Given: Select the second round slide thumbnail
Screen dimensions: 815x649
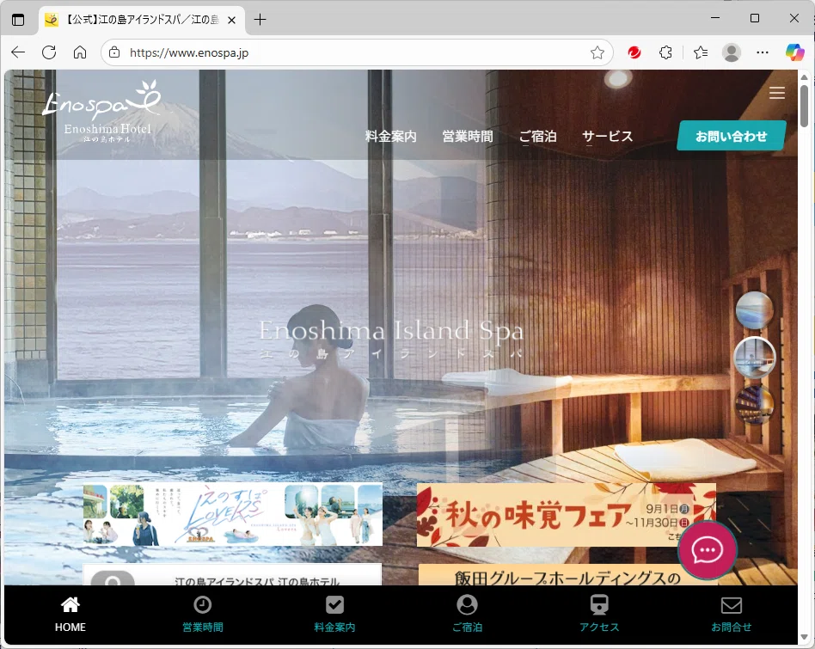Looking at the screenshot, I should pos(754,358).
